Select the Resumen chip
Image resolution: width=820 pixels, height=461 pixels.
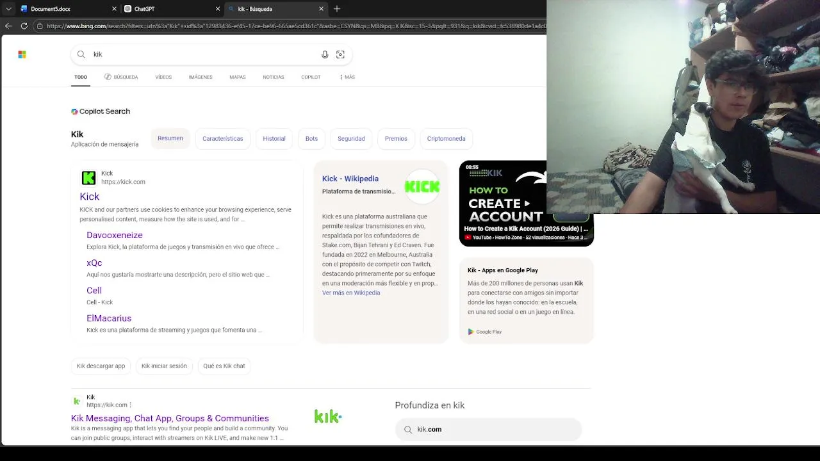(x=170, y=138)
